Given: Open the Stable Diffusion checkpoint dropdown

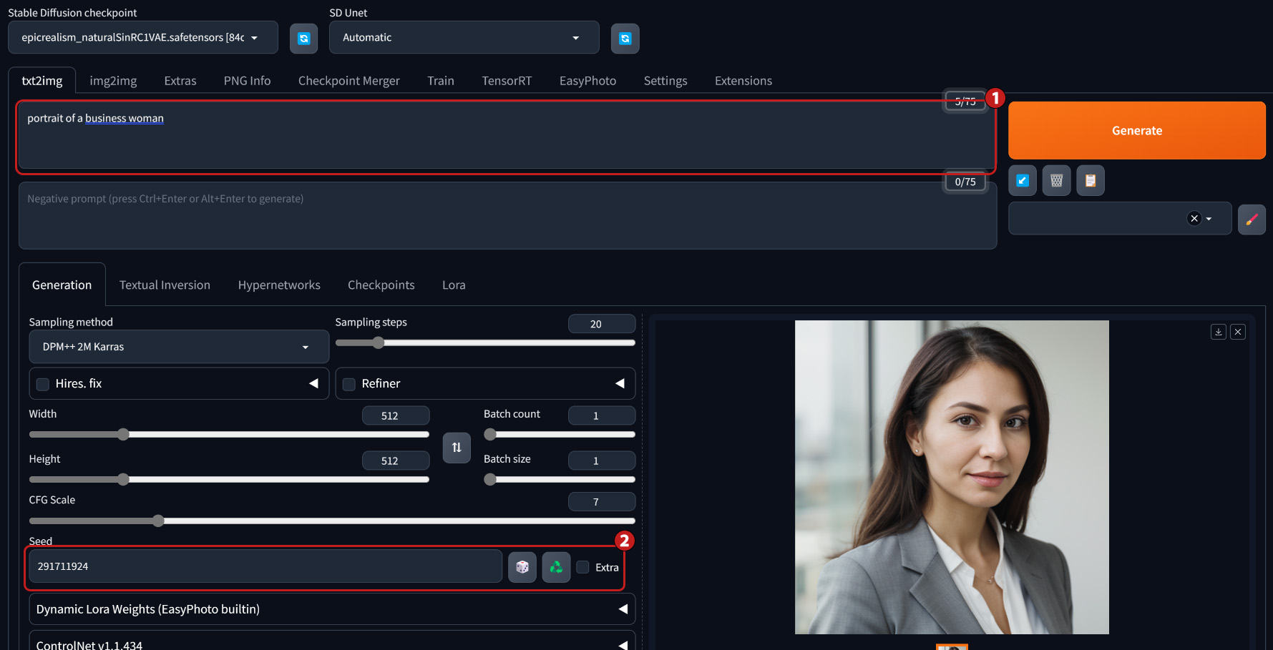Looking at the screenshot, I should tap(143, 37).
